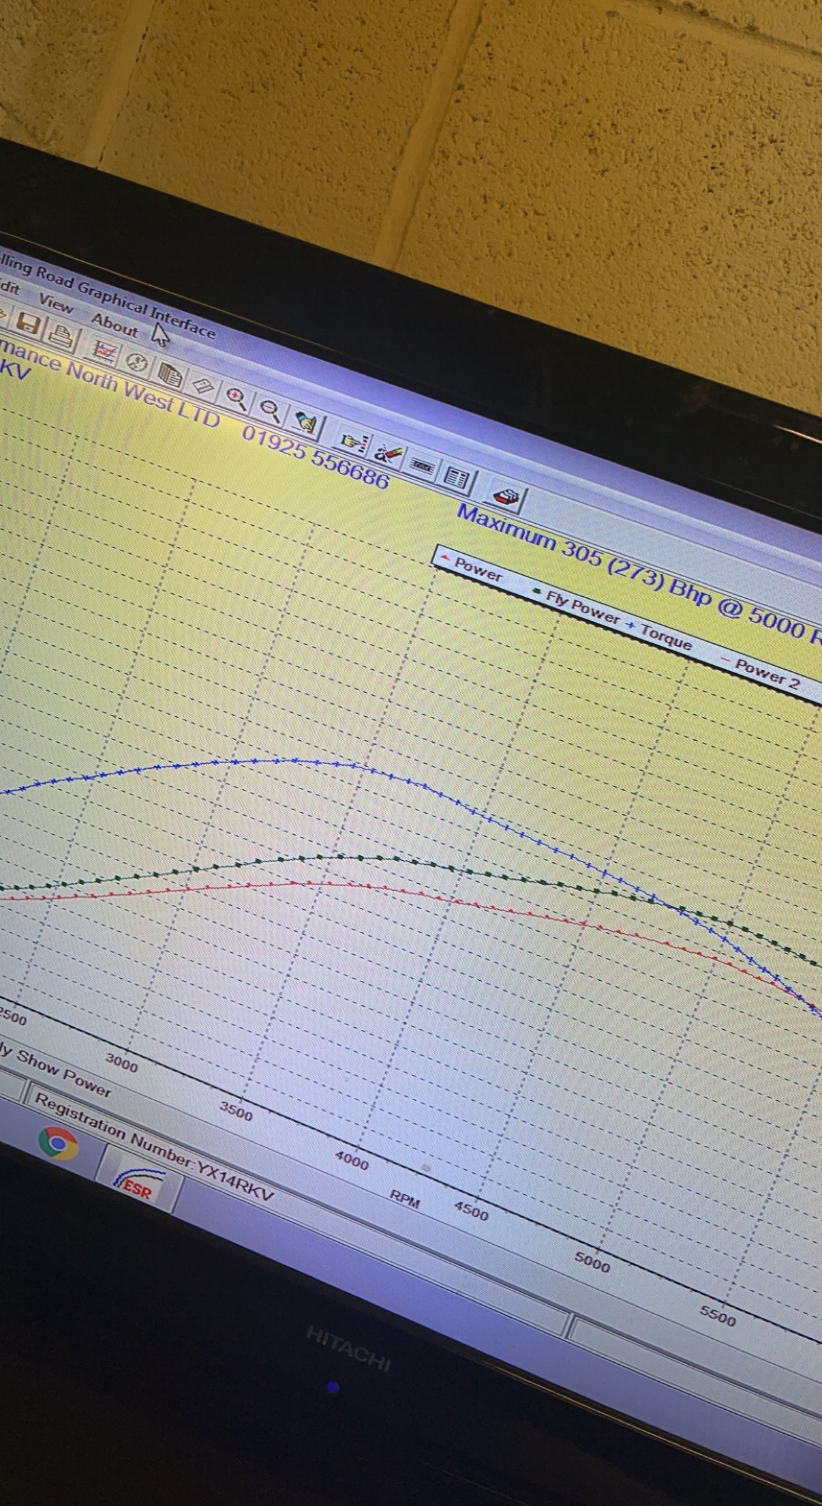Open Google Chrome from the taskbar
The image size is (822, 1506).
[59, 1143]
